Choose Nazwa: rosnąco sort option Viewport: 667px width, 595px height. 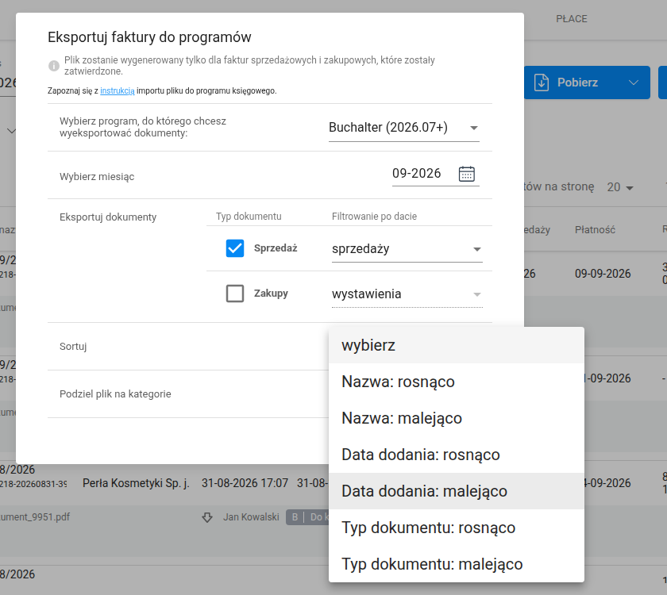(x=457, y=382)
